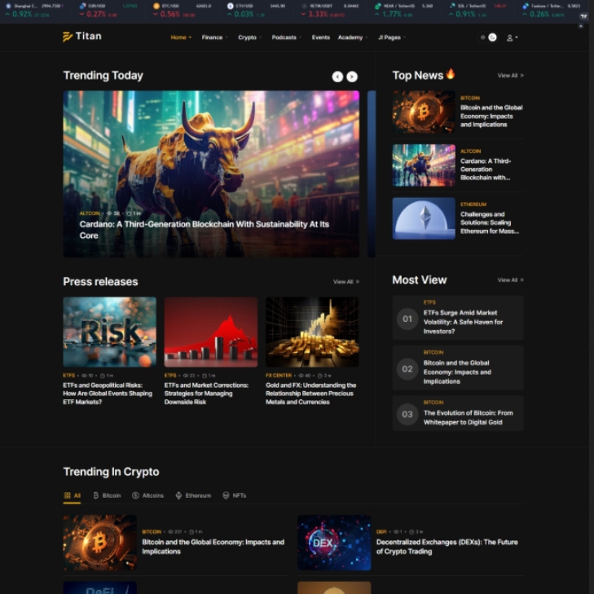Screen dimensions: 594x594
Task: Open the Cardano featured slide headline
Action: pyautogui.click(x=205, y=230)
